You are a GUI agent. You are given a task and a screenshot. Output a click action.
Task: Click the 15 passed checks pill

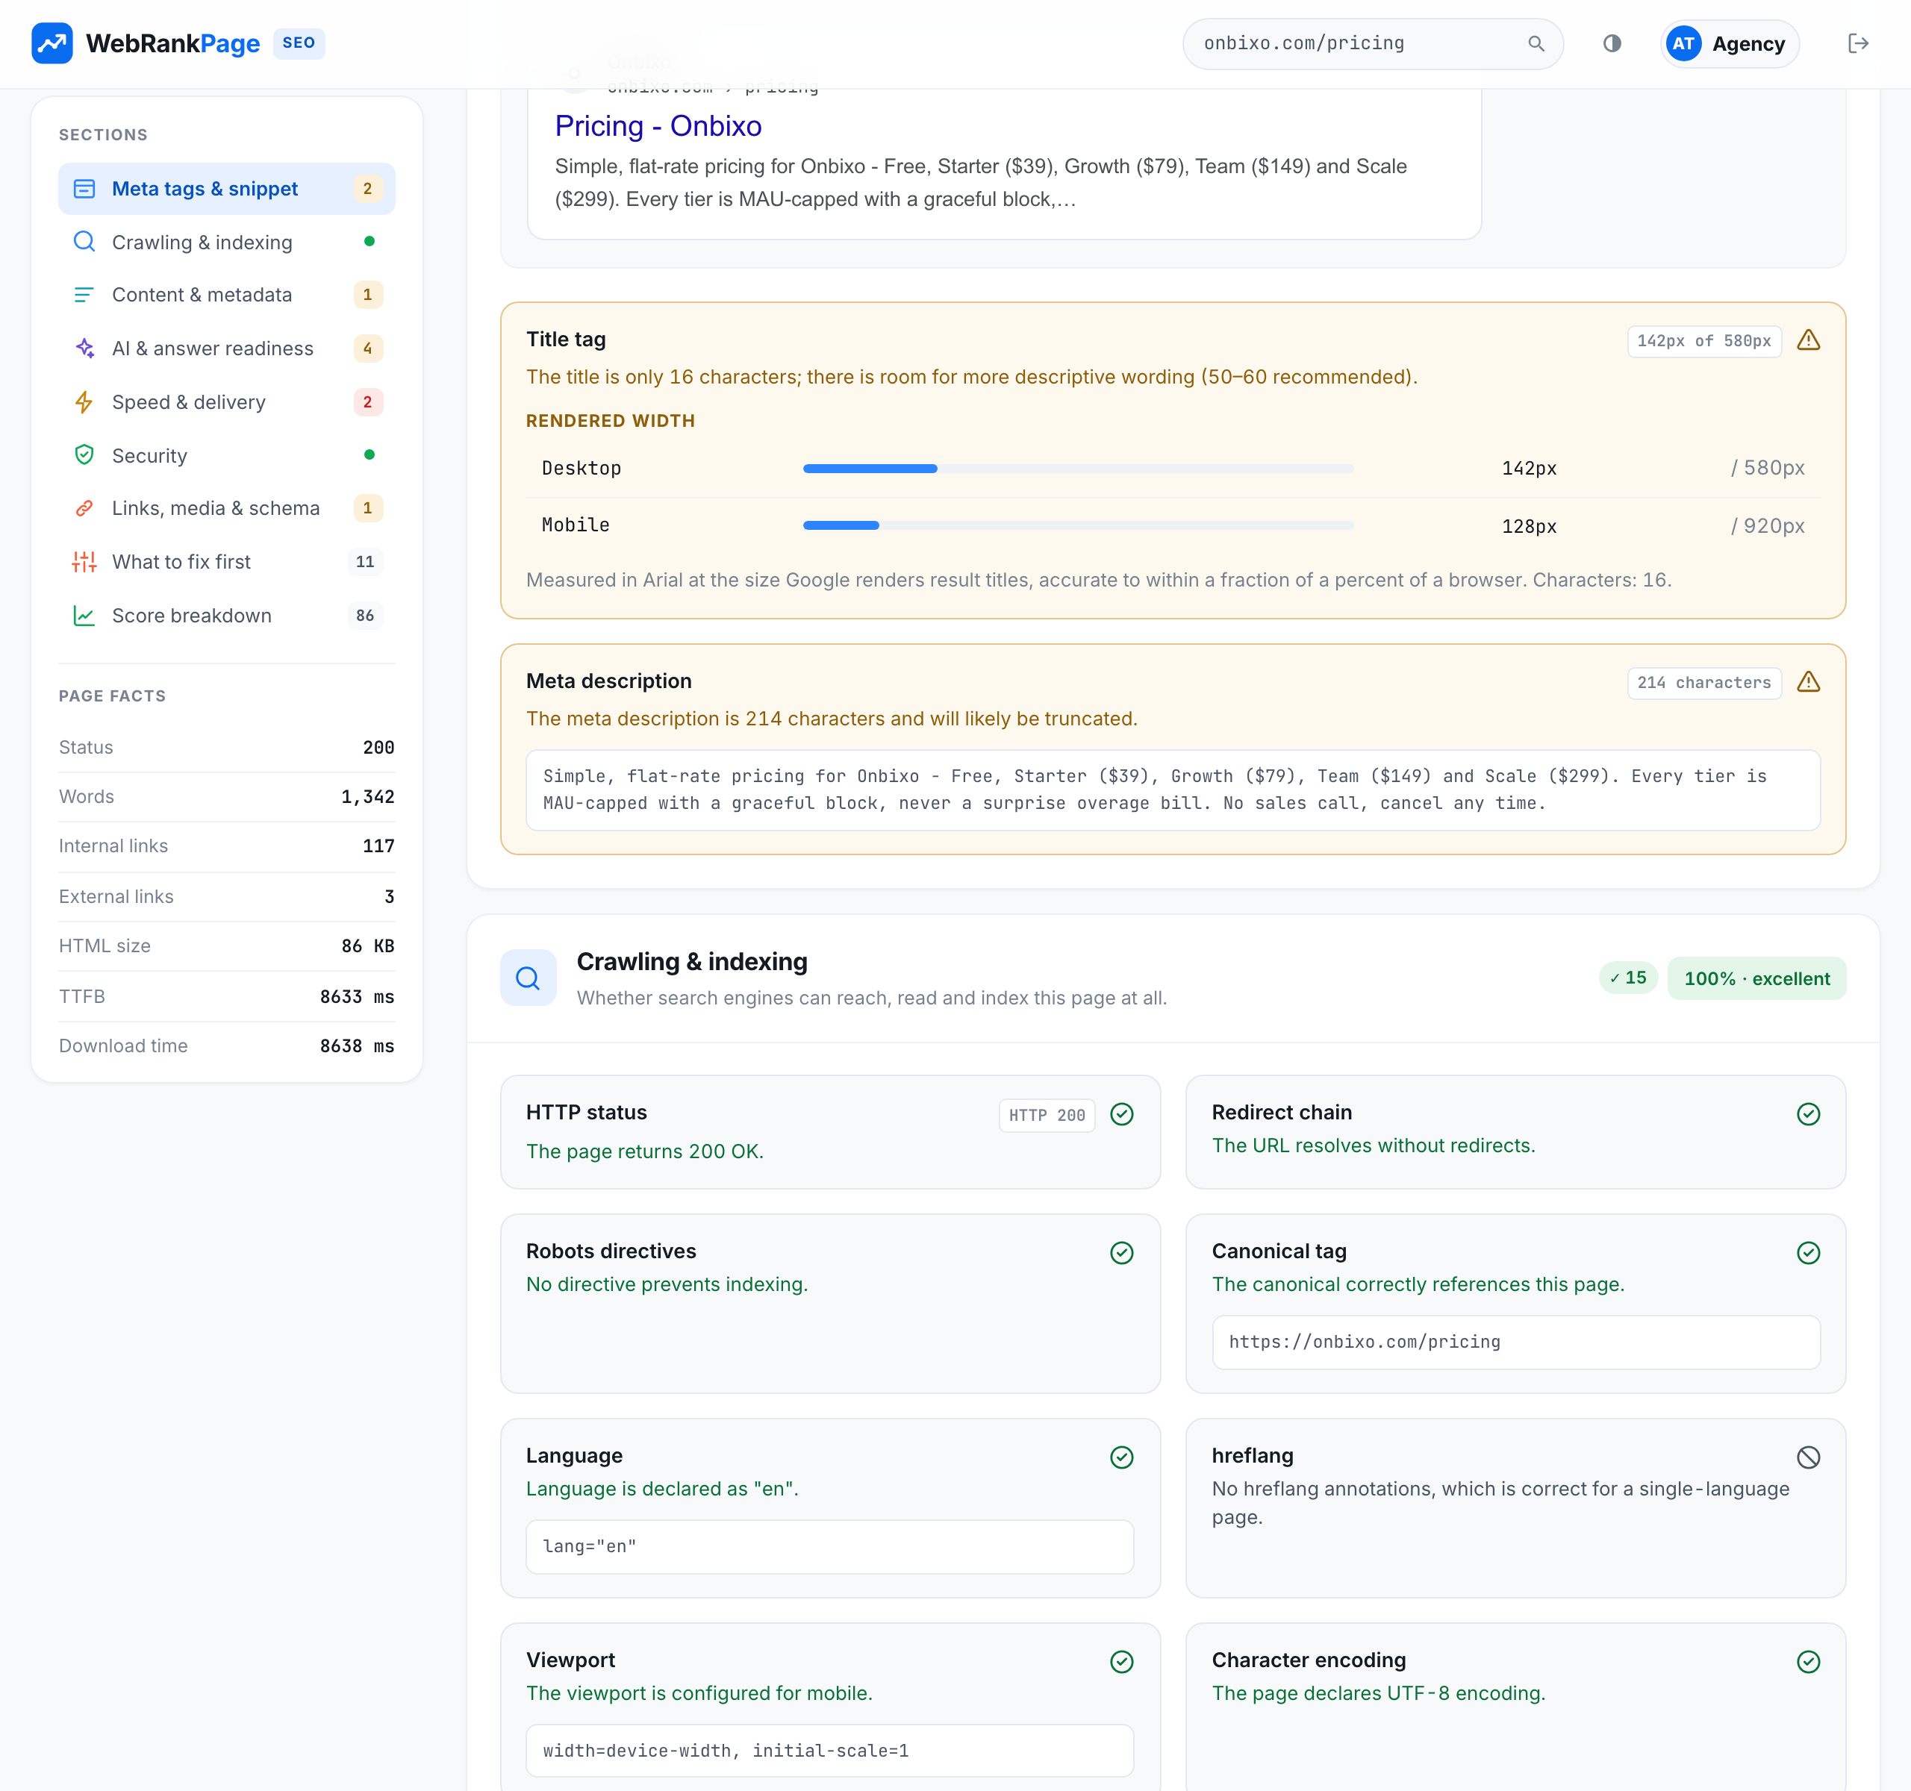coord(1628,978)
